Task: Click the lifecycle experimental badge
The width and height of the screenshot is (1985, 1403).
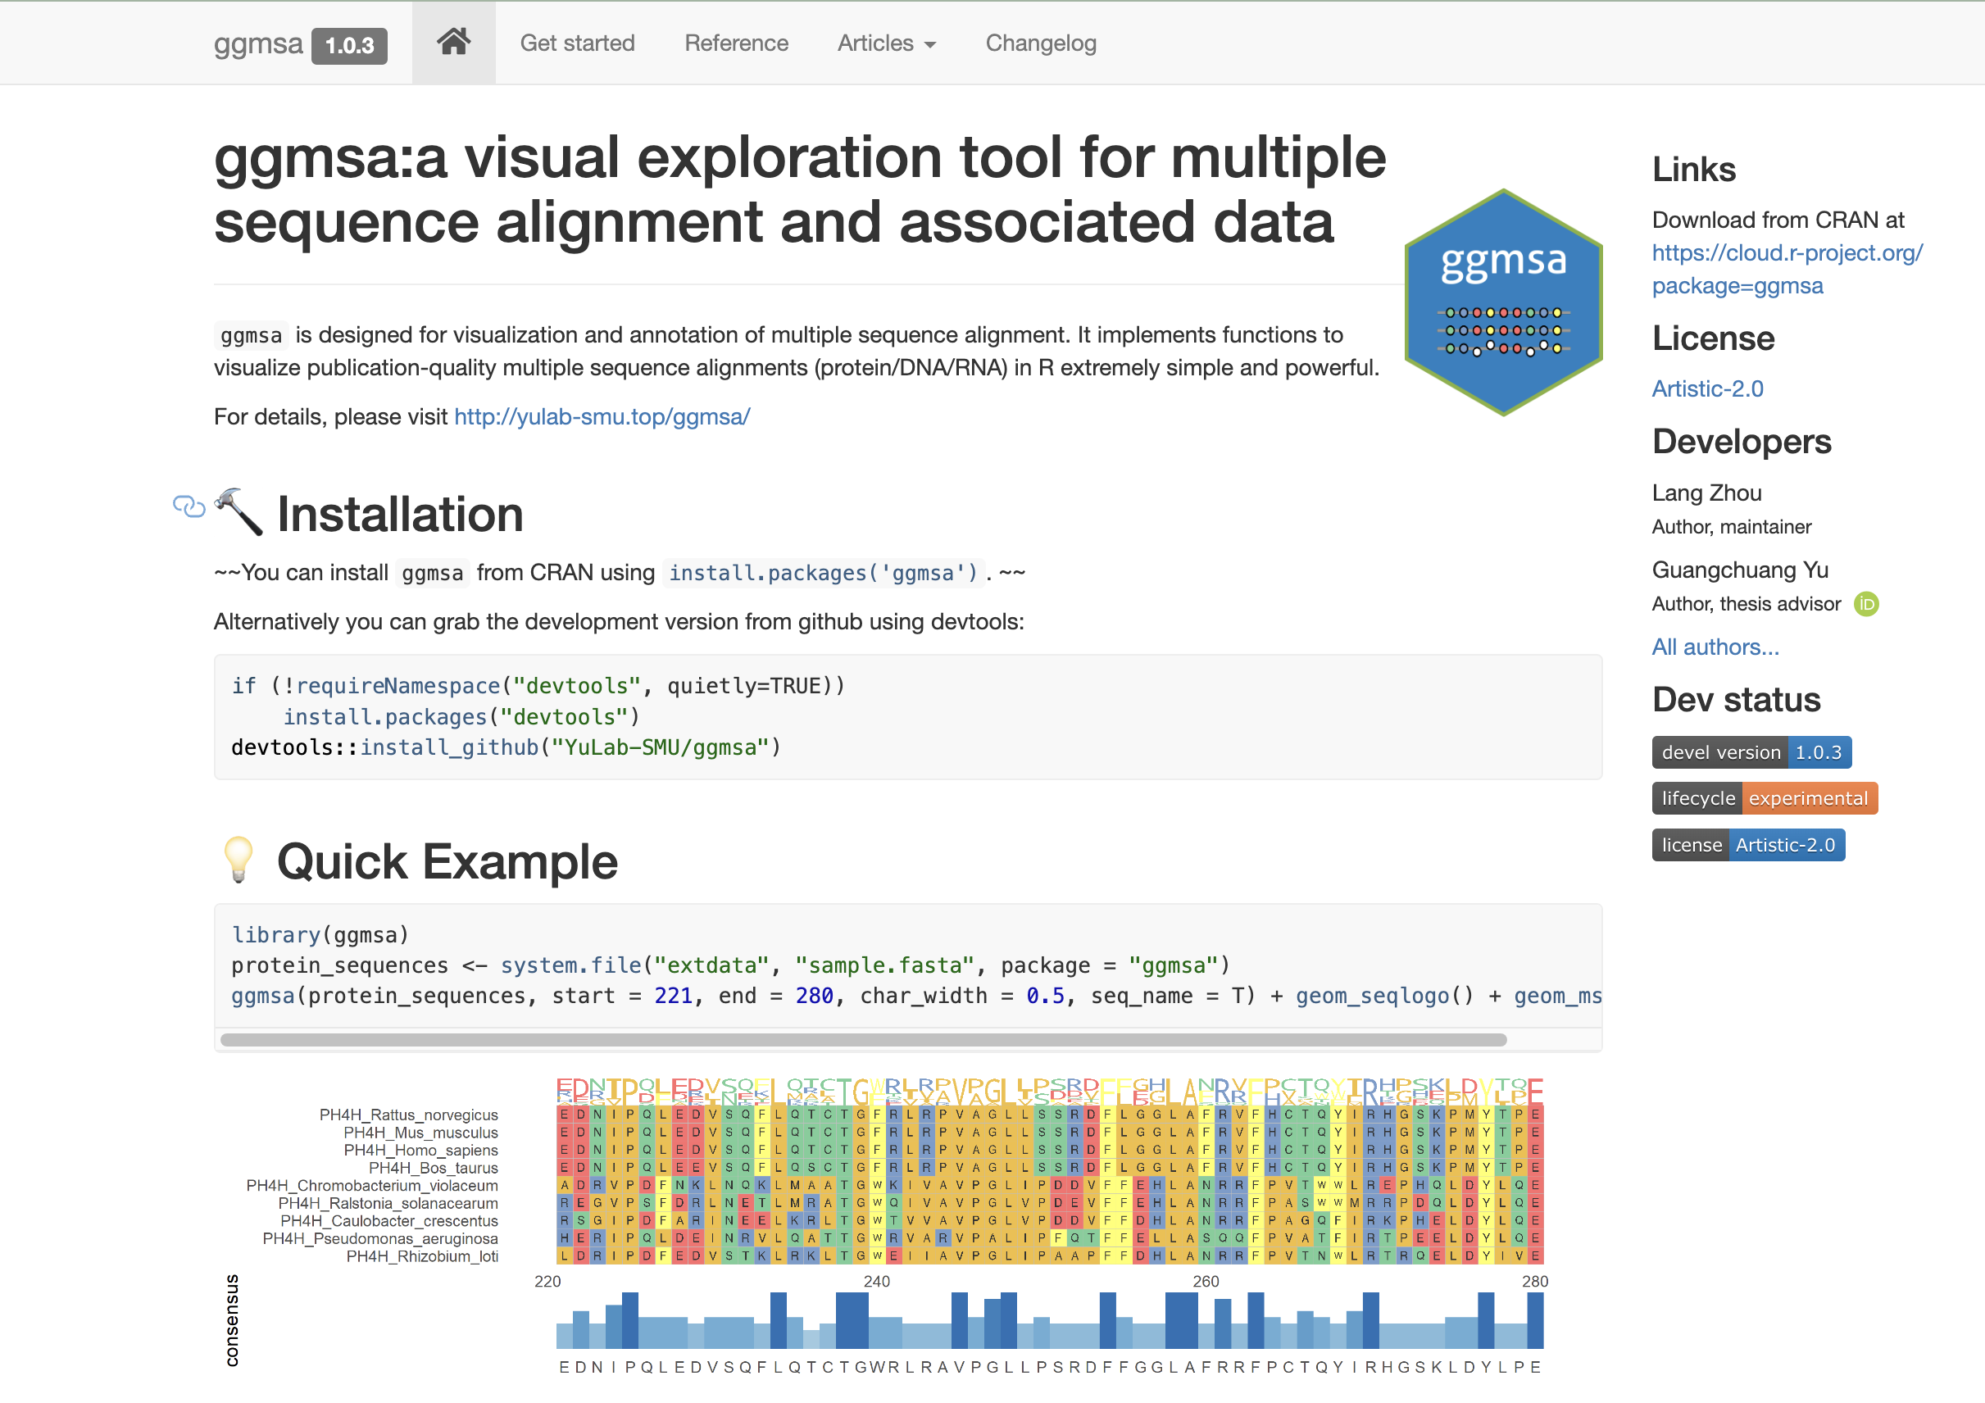Action: pos(1764,798)
